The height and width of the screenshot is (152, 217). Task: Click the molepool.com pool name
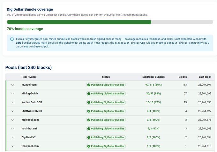coord(30,120)
